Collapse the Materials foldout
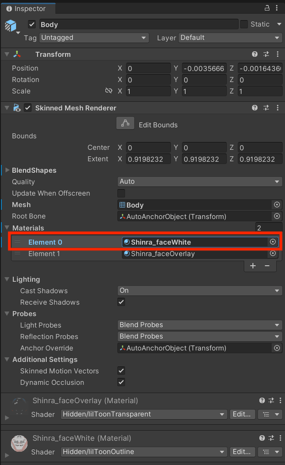The width and height of the screenshot is (285, 465). 7,228
